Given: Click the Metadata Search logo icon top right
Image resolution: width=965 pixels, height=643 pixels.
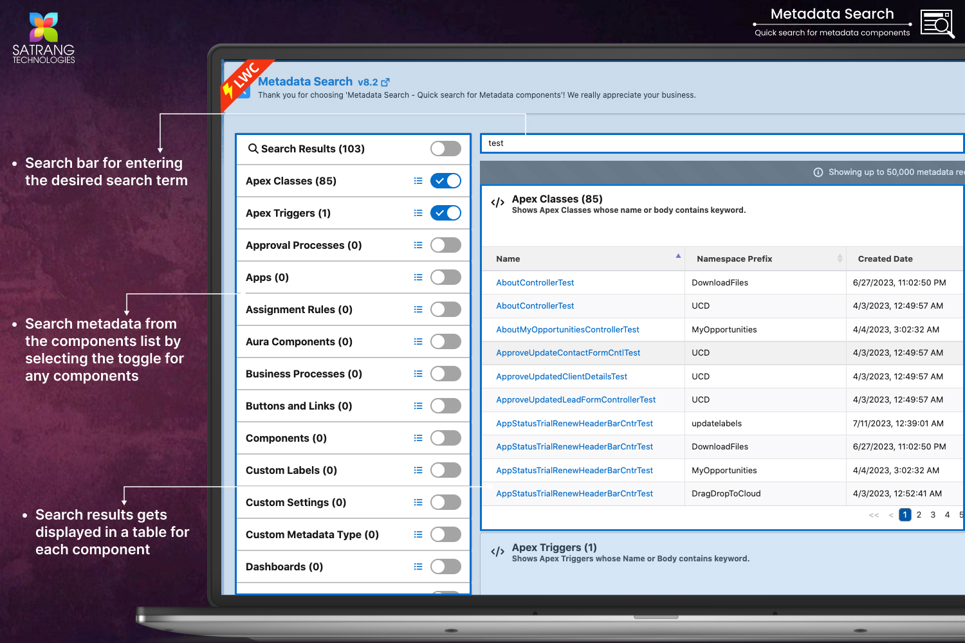Looking at the screenshot, I should pyautogui.click(x=937, y=24).
